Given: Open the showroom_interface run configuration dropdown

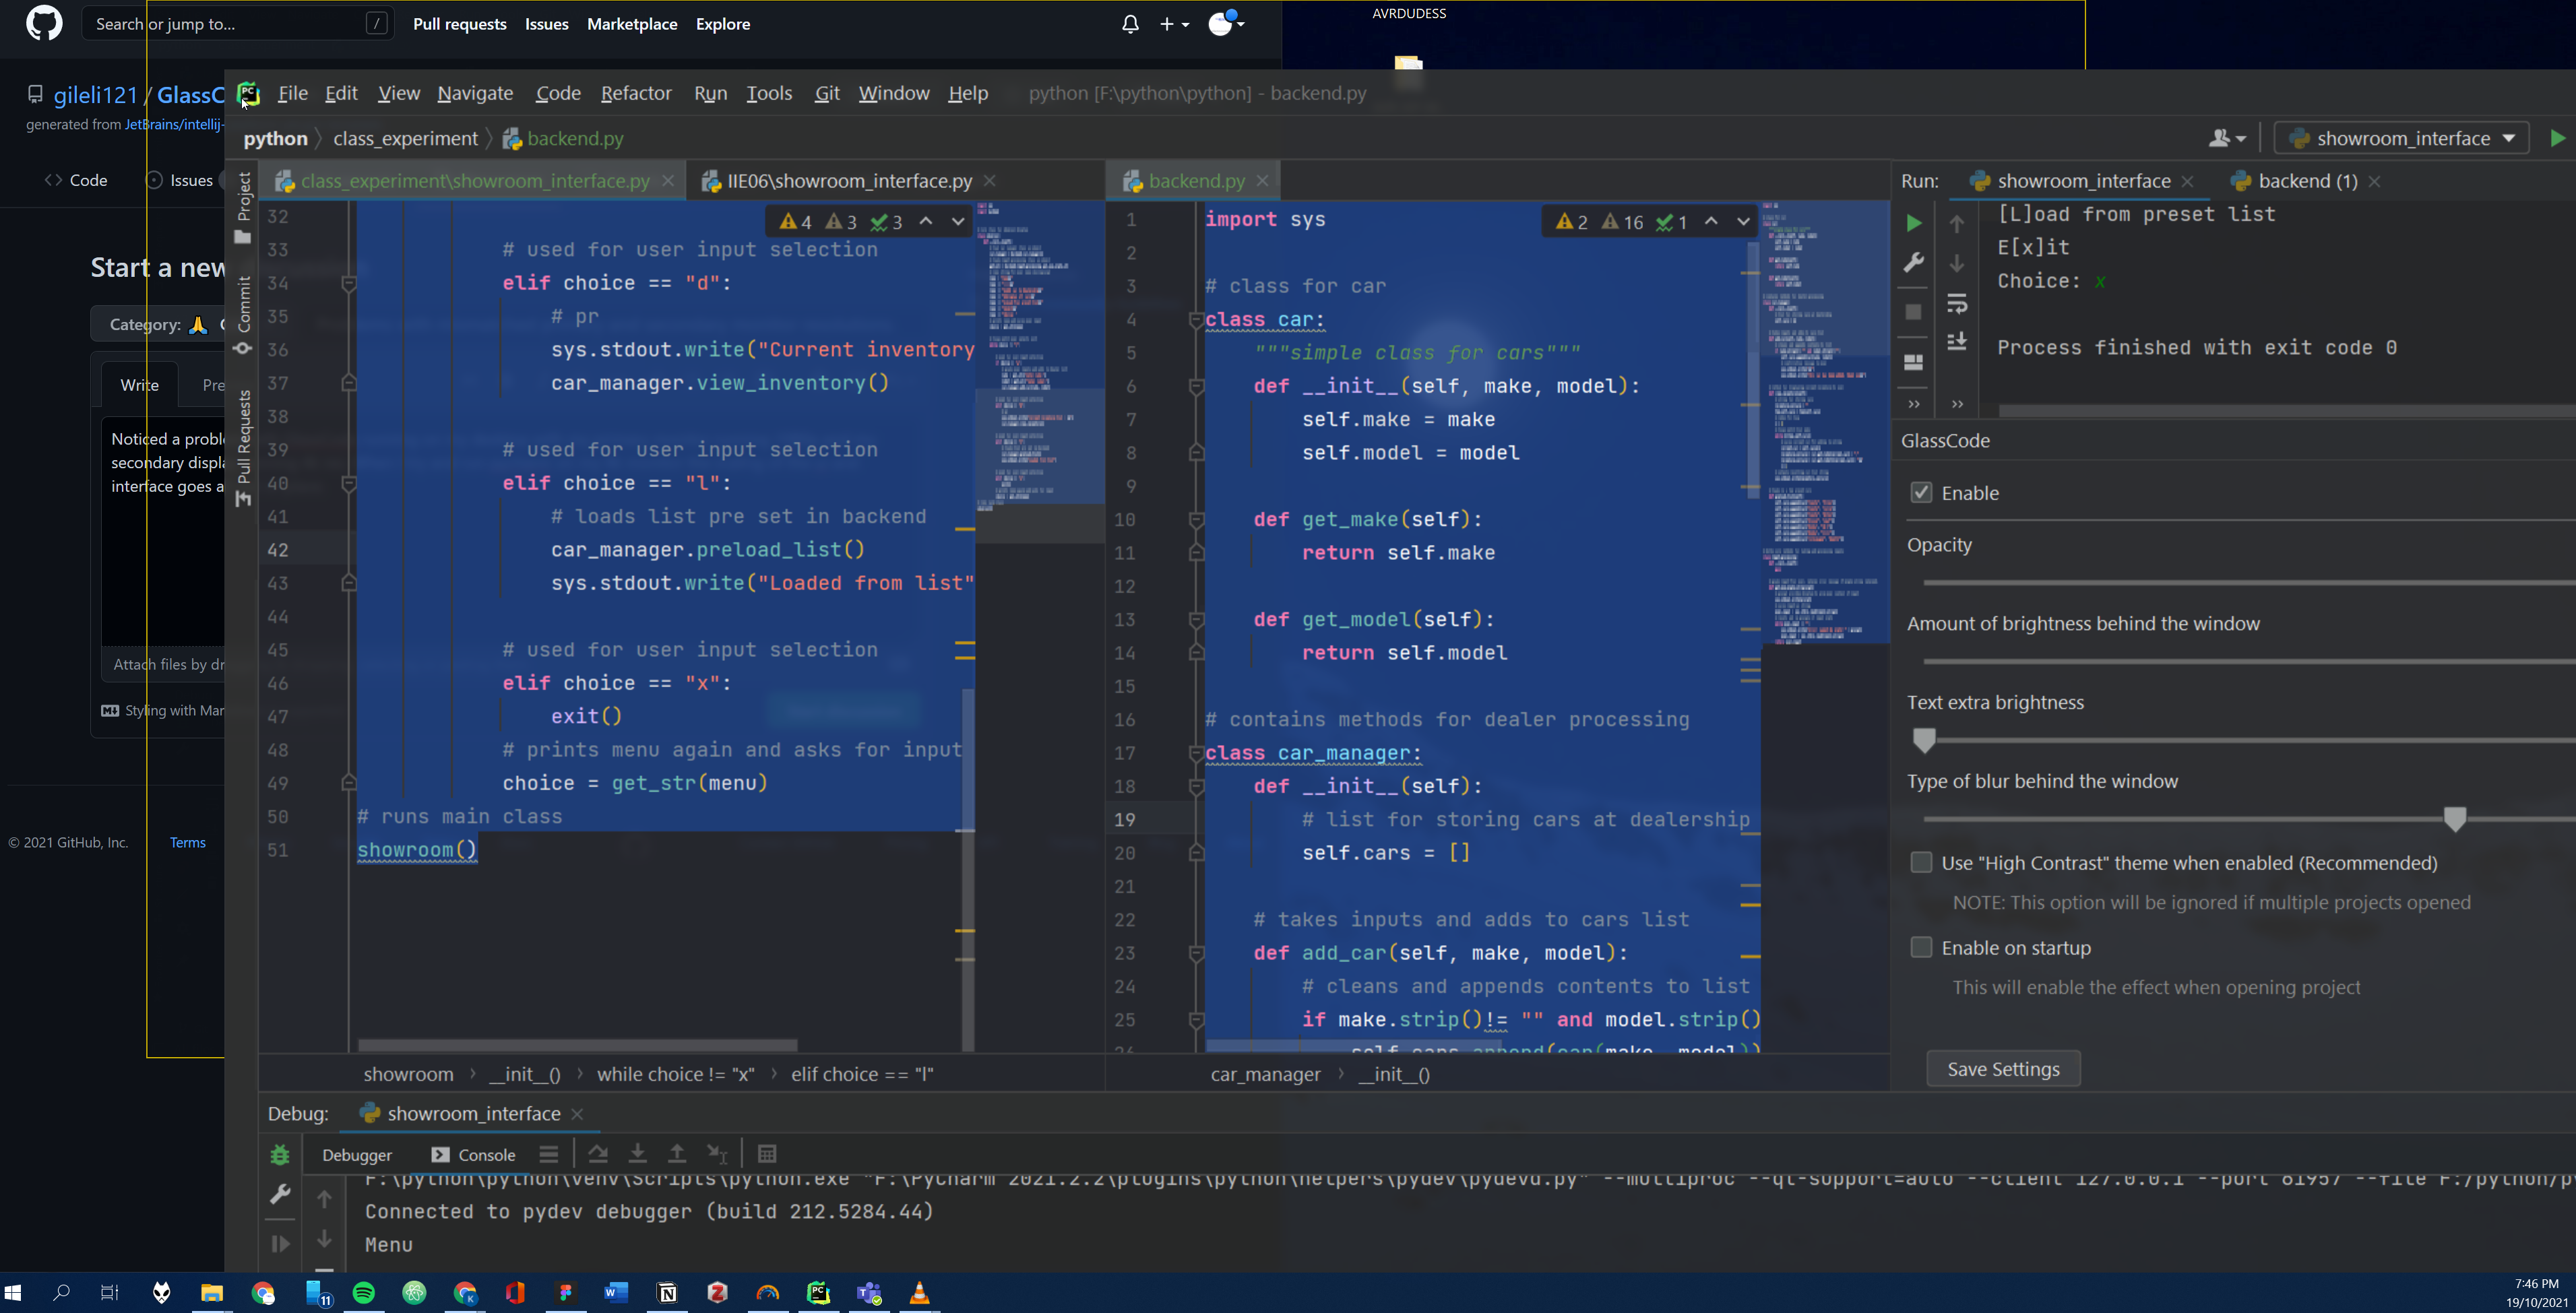Looking at the screenshot, I should tap(2401, 138).
